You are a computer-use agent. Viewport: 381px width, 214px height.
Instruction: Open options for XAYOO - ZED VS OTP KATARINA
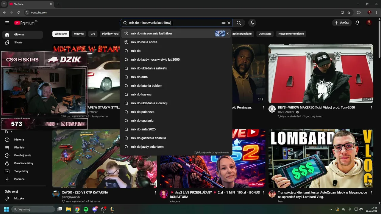[x=155, y=193]
